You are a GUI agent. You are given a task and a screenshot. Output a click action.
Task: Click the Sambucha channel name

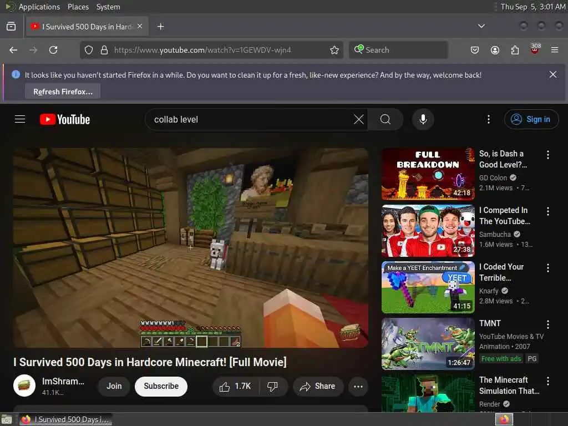pyautogui.click(x=495, y=235)
